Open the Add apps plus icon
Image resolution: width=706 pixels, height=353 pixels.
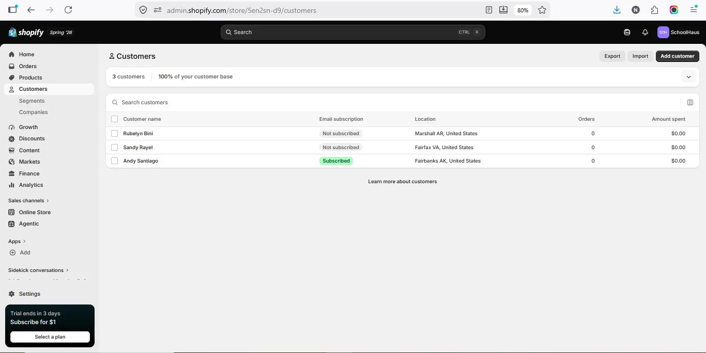click(x=12, y=252)
